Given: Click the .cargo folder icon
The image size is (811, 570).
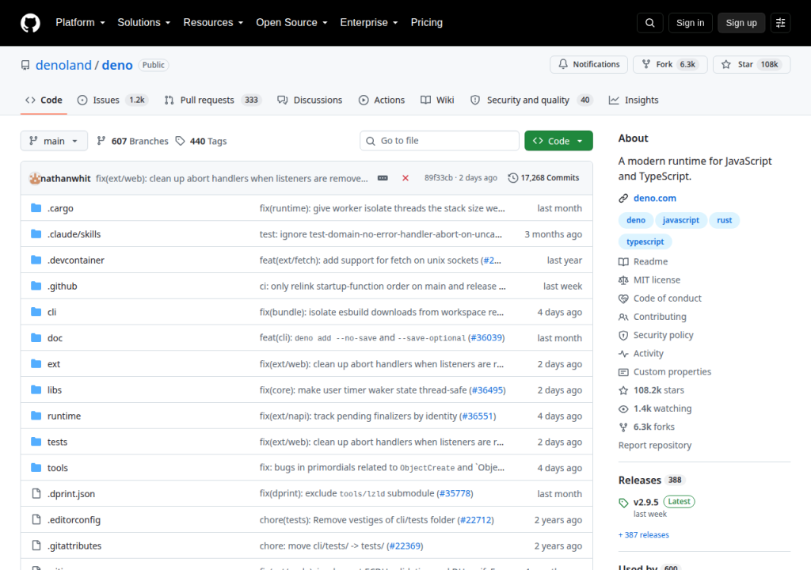Looking at the screenshot, I should coord(36,208).
